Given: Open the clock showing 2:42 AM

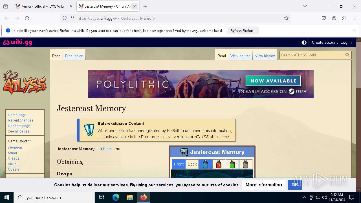Looking at the screenshot, I should pos(337,197).
